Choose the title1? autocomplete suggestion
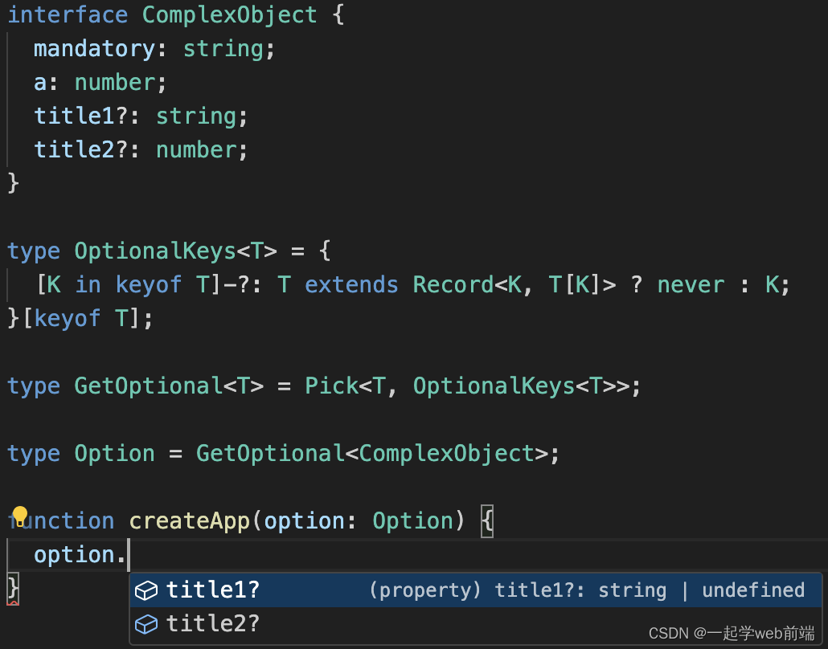Image resolution: width=828 pixels, height=649 pixels. click(x=476, y=590)
